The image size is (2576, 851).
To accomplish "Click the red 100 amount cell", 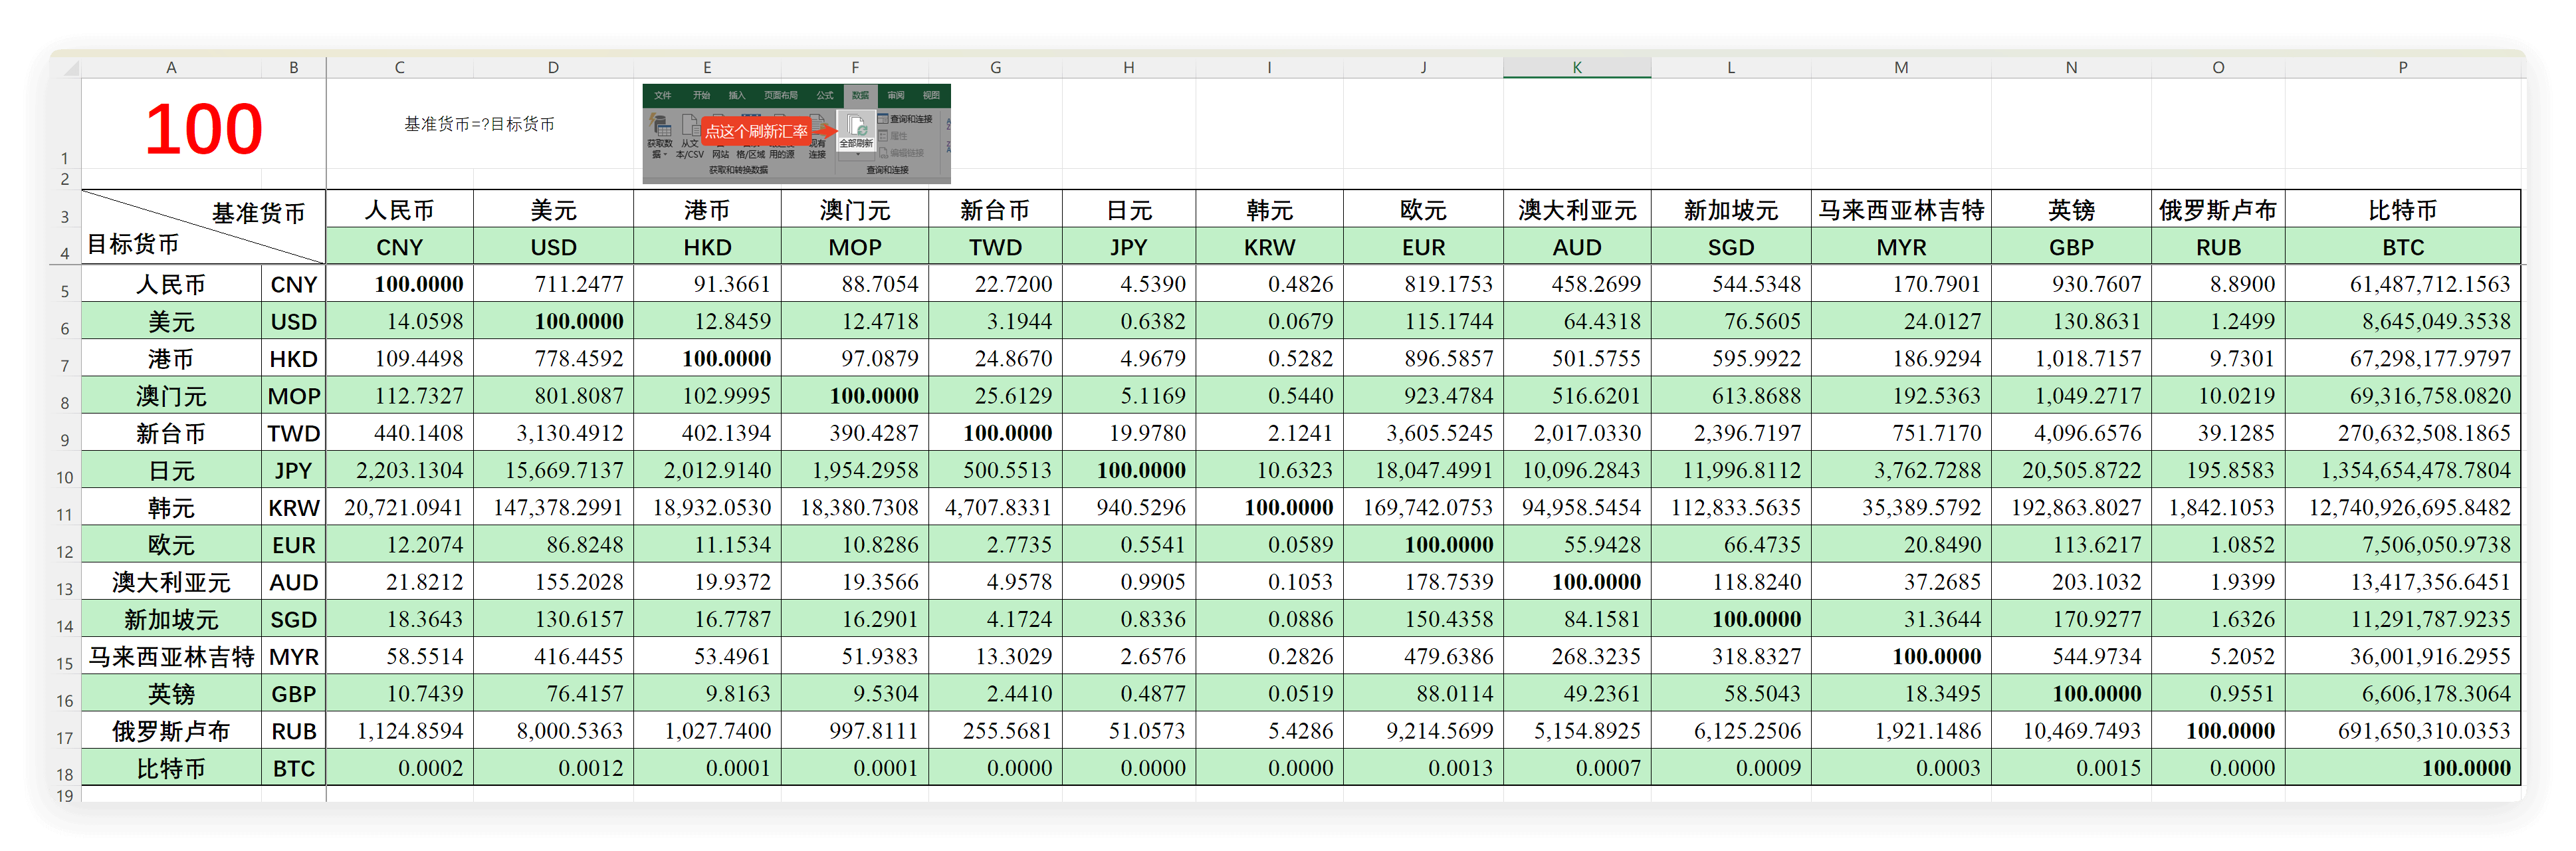I will click(x=203, y=128).
